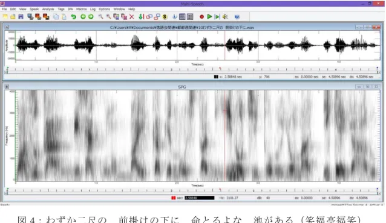The width and height of the screenshot is (386, 223).
Task: Click the play-to-cursor button beside Play
Action: [217, 17]
